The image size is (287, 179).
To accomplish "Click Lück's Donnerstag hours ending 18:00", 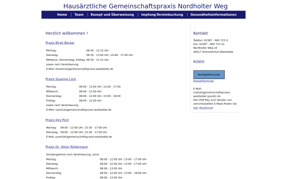I will (100, 96).
